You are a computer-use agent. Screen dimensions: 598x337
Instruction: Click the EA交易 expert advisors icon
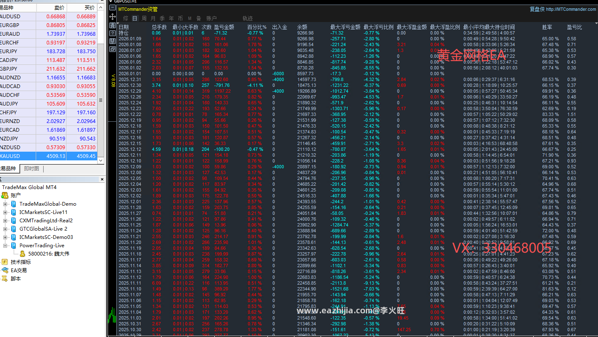pyautogui.click(x=5, y=270)
